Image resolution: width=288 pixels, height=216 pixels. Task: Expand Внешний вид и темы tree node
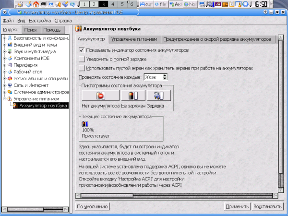[5, 45]
